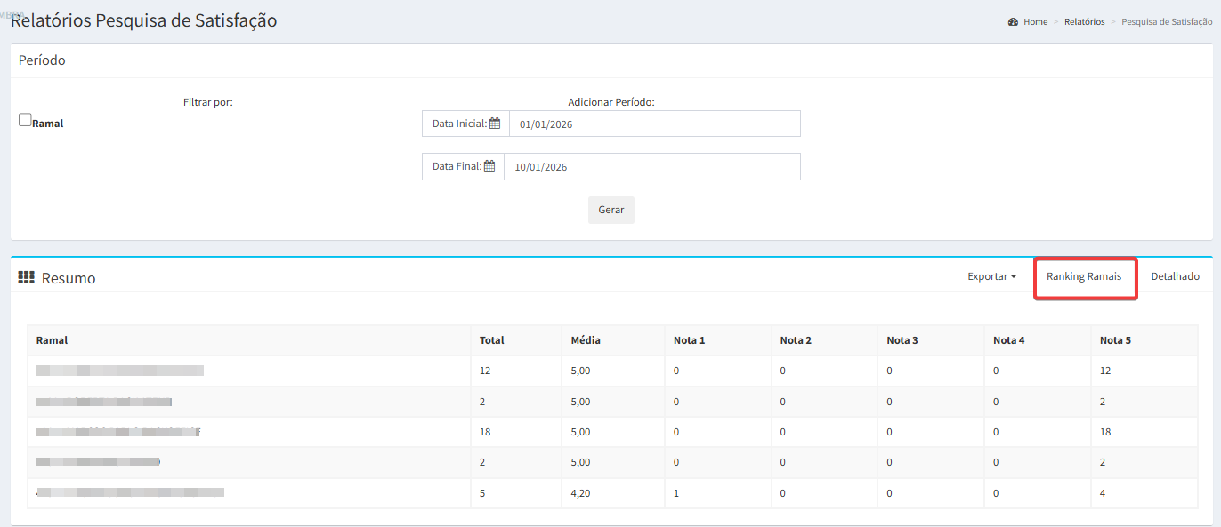This screenshot has width=1221, height=527.
Task: Focus the Data Final date field
Action: (x=651, y=167)
